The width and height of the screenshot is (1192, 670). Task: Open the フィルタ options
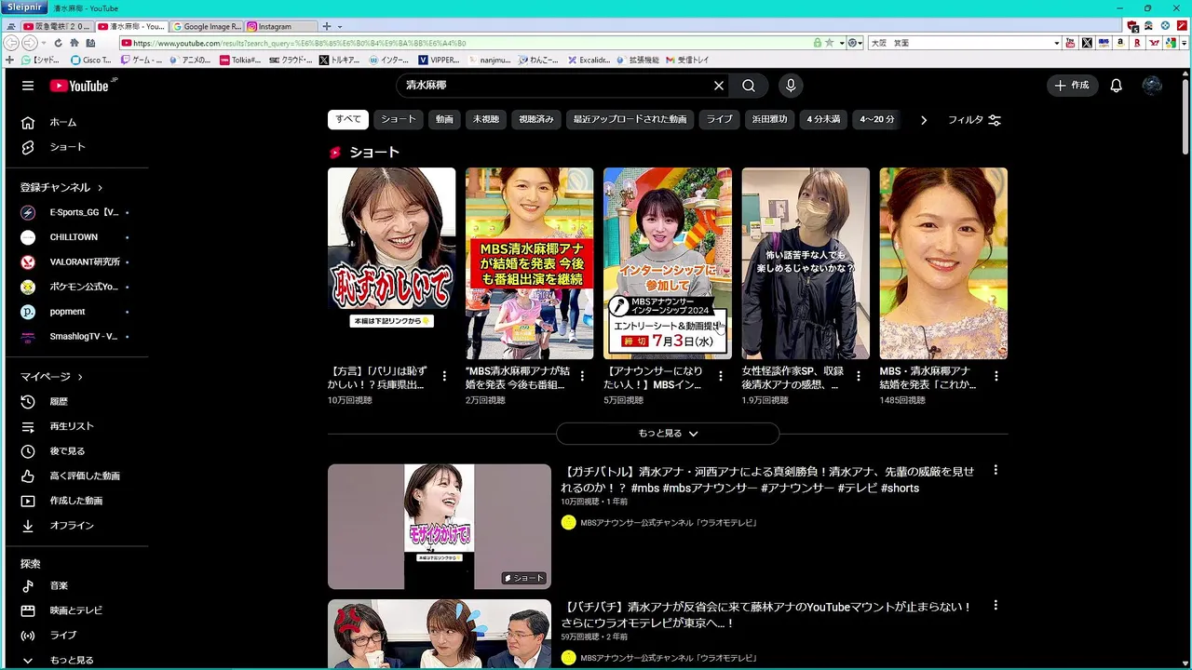974,120
